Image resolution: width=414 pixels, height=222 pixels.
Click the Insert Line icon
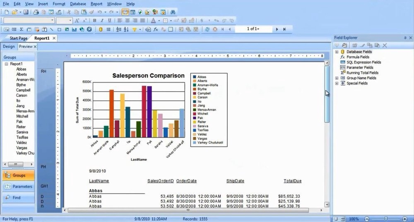click(x=52, y=29)
